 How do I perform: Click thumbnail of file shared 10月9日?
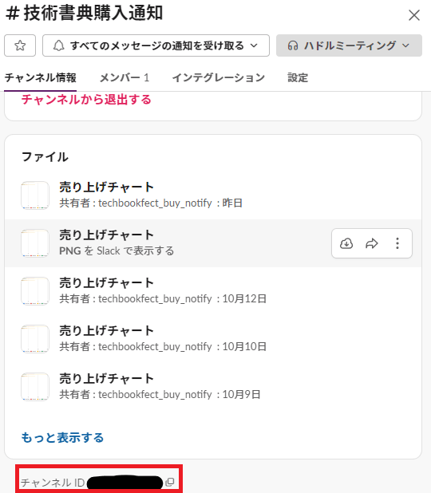[x=35, y=386]
